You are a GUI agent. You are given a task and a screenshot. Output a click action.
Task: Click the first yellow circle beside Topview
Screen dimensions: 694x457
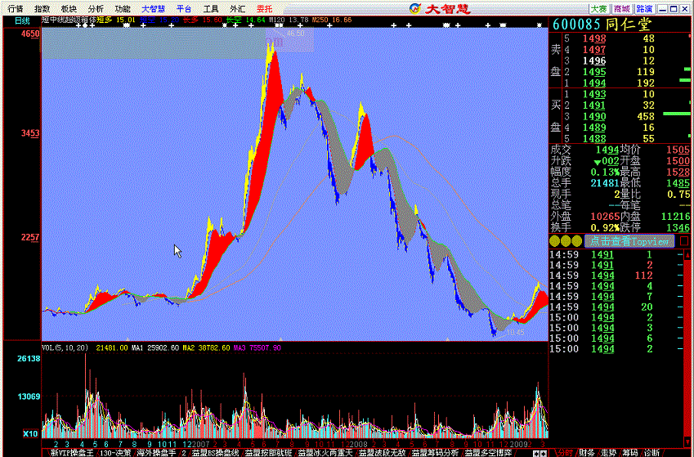click(x=554, y=241)
